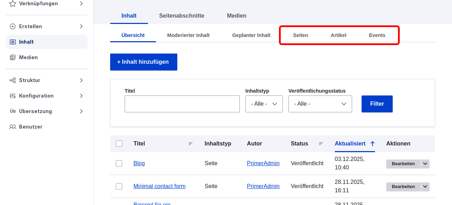
Task: Open Verknüpfungen in the sidebar menu
Action: click(47, 4)
